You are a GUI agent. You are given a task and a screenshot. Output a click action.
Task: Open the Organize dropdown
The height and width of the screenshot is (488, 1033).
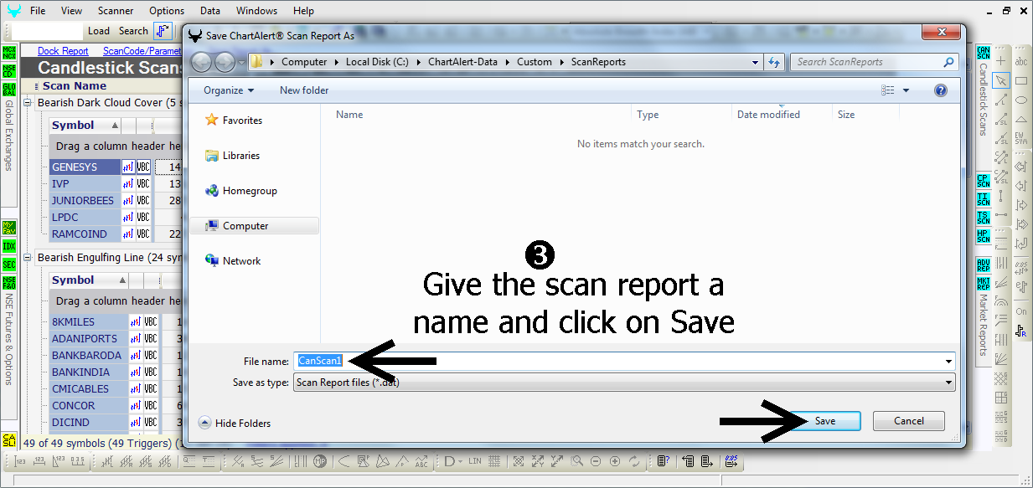point(229,90)
